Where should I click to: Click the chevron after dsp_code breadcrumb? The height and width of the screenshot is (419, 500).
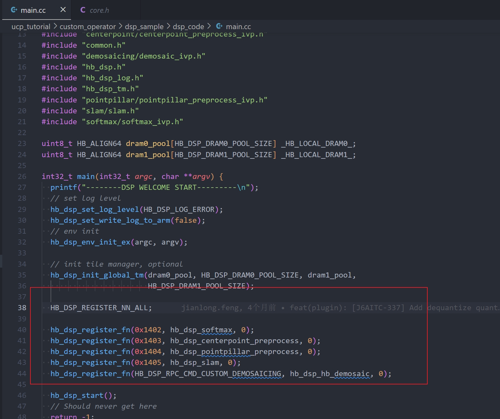point(209,26)
